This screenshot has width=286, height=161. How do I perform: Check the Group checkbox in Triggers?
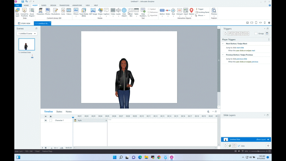[x=256, y=33]
